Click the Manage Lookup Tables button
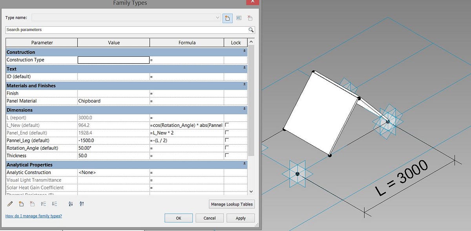Screen dimensions: 471x231 point(232,204)
